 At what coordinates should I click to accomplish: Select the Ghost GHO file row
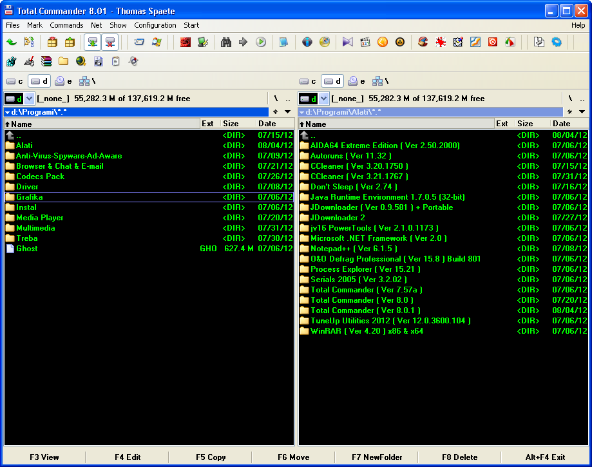click(x=149, y=249)
